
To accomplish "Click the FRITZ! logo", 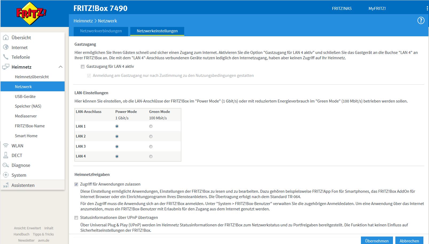I will tap(31, 13).
